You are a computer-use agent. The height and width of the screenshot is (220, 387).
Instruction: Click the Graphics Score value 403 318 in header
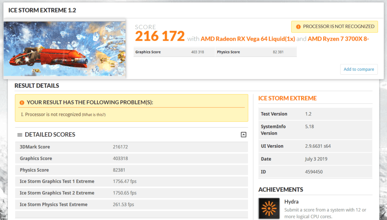(197, 52)
